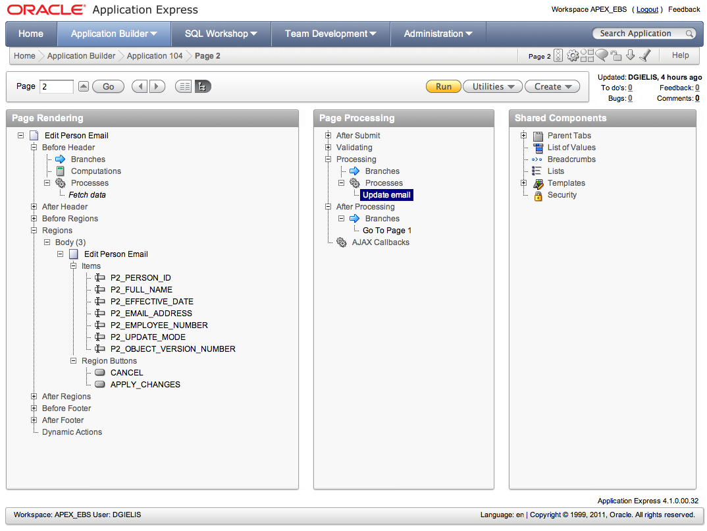Click the Logout link
Image resolution: width=707 pixels, height=531 pixels.
click(x=647, y=9)
